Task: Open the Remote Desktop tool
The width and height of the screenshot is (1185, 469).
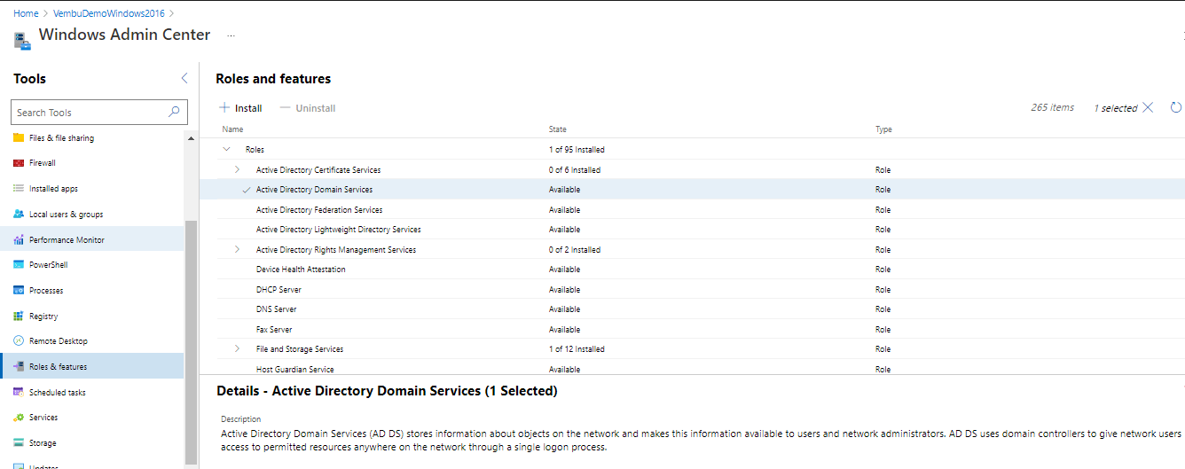Action: coord(59,341)
